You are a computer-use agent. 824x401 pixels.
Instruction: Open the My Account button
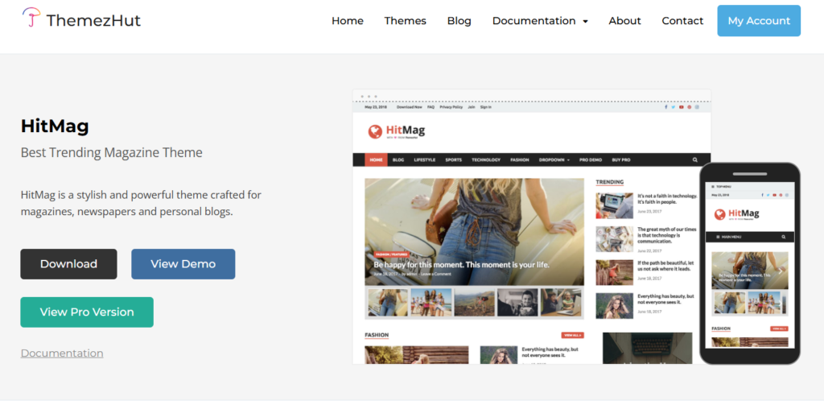coord(759,21)
